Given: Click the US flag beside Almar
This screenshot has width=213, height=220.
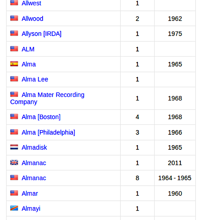Looking at the screenshot, I should point(14,193).
